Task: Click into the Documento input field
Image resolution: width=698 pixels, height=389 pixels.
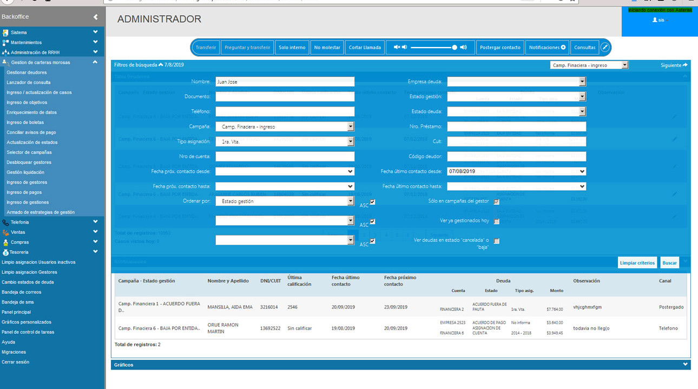Action: (285, 97)
